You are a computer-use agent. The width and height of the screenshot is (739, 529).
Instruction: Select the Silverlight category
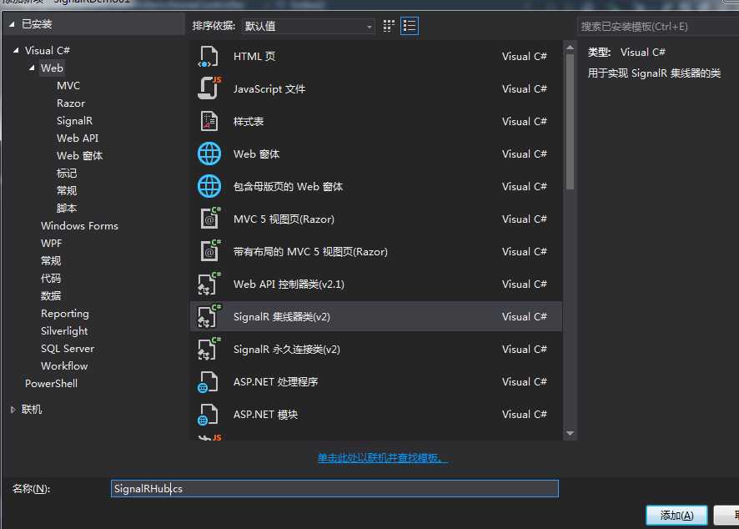click(x=64, y=331)
